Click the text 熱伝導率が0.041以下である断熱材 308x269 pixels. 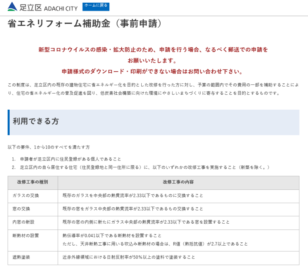(112, 236)
